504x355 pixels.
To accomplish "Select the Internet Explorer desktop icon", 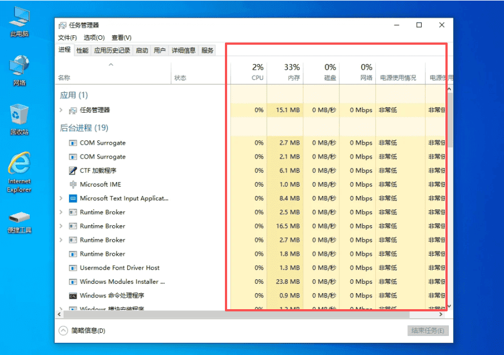I will (x=19, y=172).
